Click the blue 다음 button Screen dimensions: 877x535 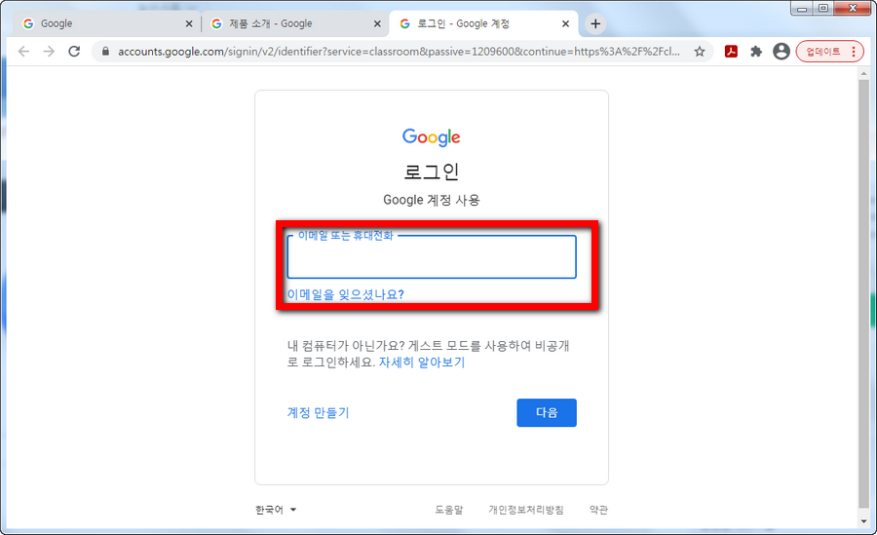tap(547, 412)
